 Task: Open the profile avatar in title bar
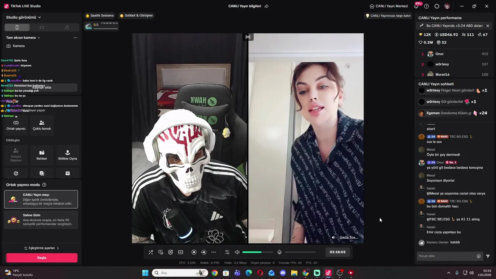pyautogui.click(x=447, y=6)
